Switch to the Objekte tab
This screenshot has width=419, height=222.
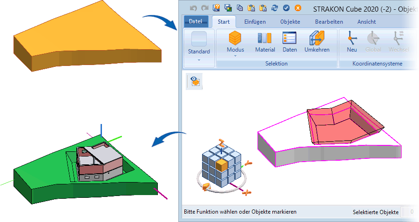click(x=290, y=21)
